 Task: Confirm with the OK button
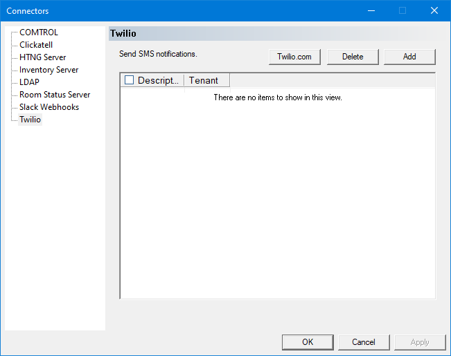click(308, 342)
